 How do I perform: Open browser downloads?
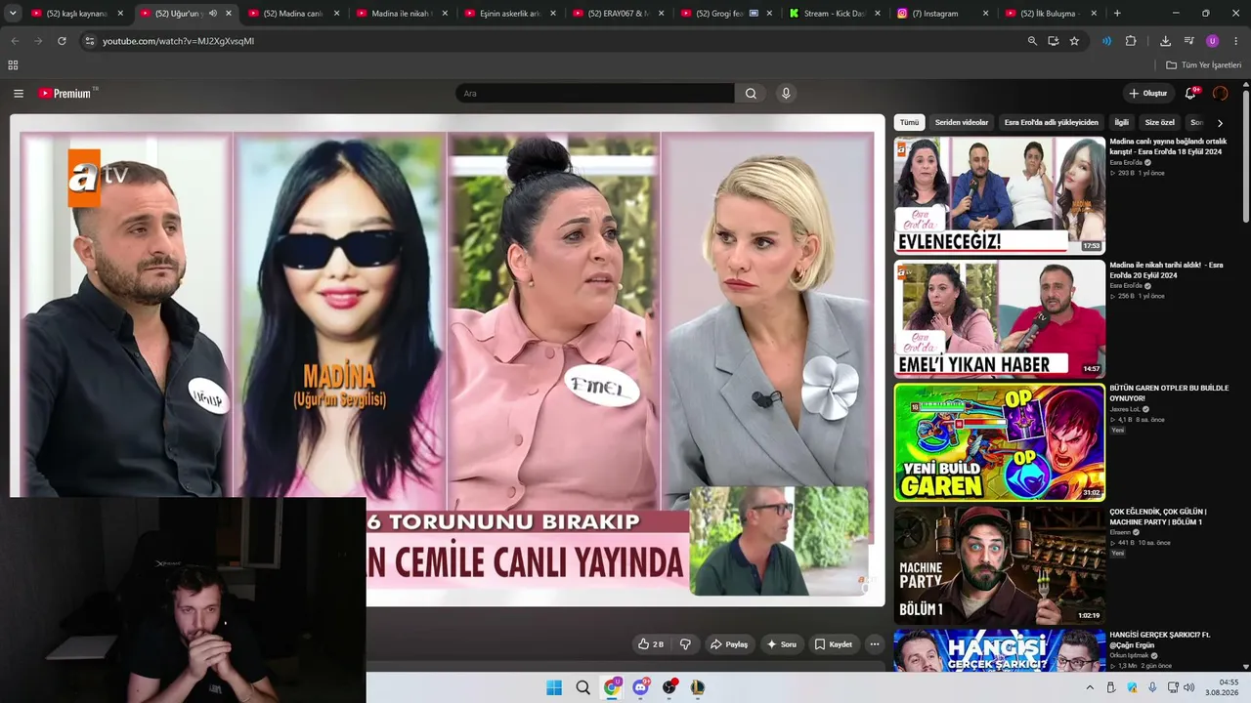coord(1165,41)
